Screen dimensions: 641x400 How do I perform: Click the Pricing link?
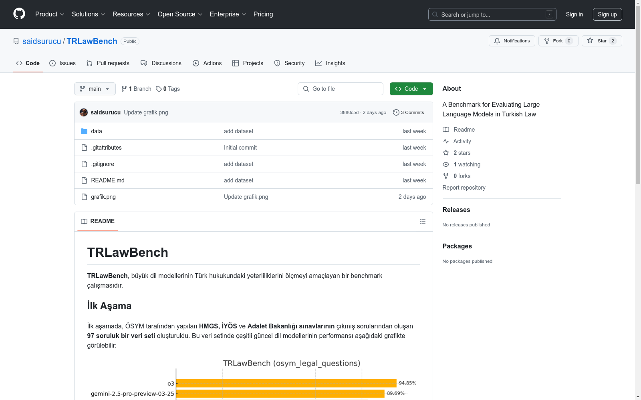pyautogui.click(x=263, y=14)
